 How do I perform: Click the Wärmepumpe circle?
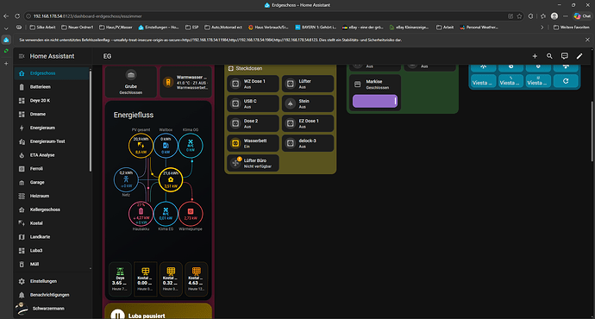pos(191,214)
